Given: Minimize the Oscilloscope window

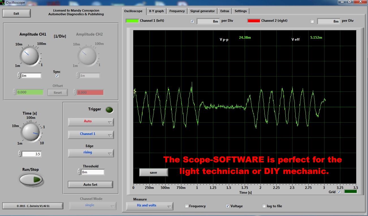Looking at the screenshot, I should point(342,2).
